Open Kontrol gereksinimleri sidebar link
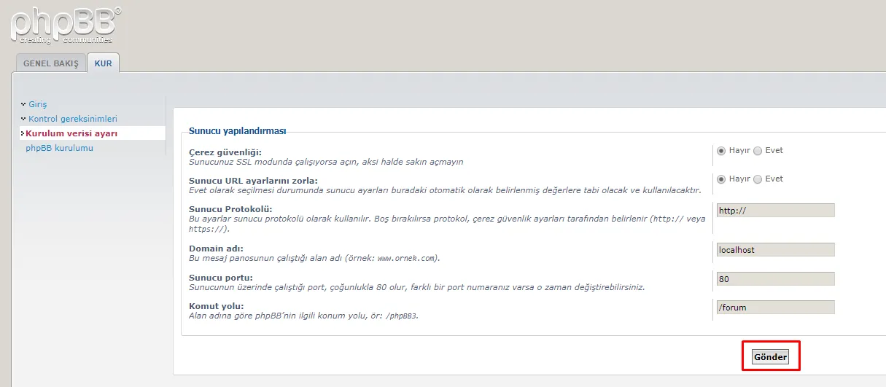 [73, 119]
